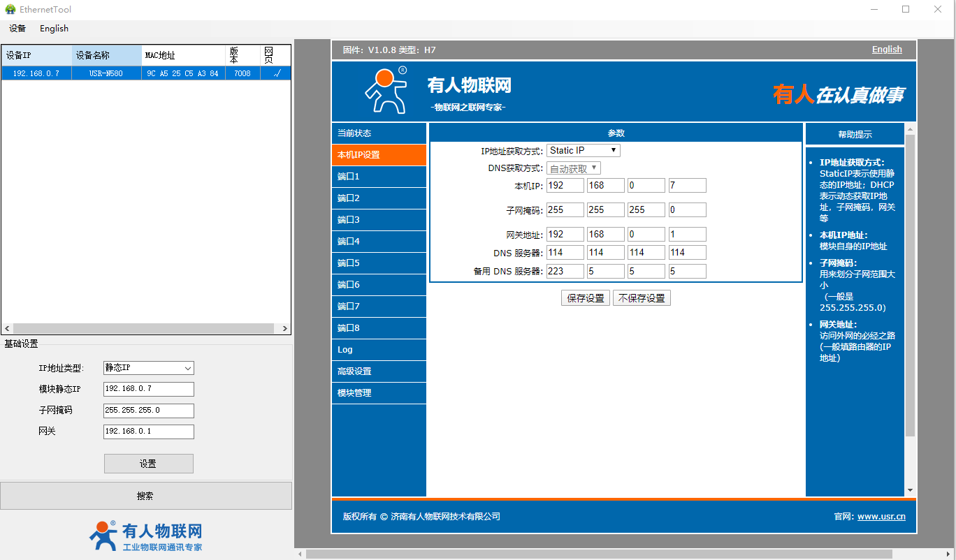The image size is (956, 560).
Task: Click the checkmark in the web page column
Action: click(276, 73)
